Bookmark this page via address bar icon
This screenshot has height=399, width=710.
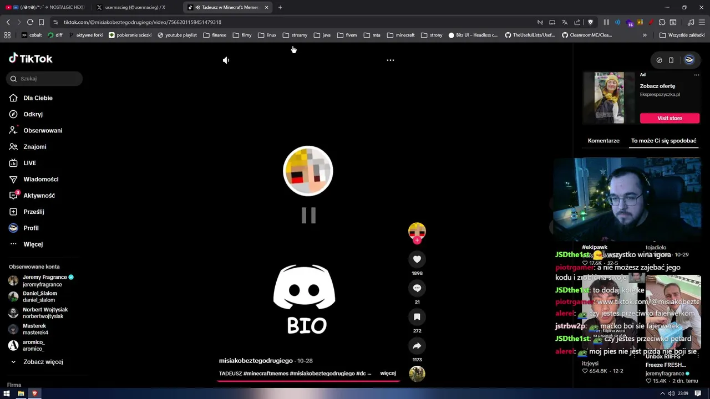point(41,22)
